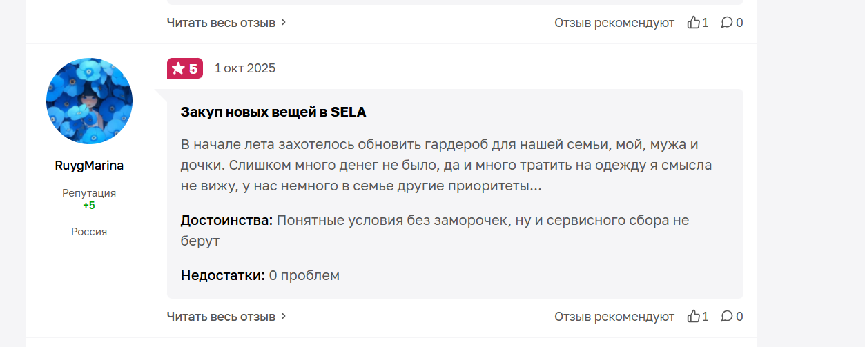Screen dimensions: 865x347
Task: Expand RuygMarina's review via Читать весь отзыв
Action: [221, 317]
